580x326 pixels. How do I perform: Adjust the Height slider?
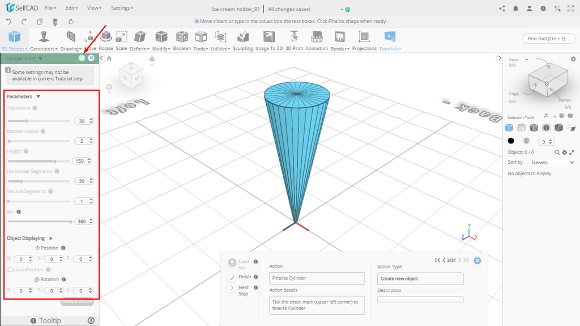tap(39, 161)
